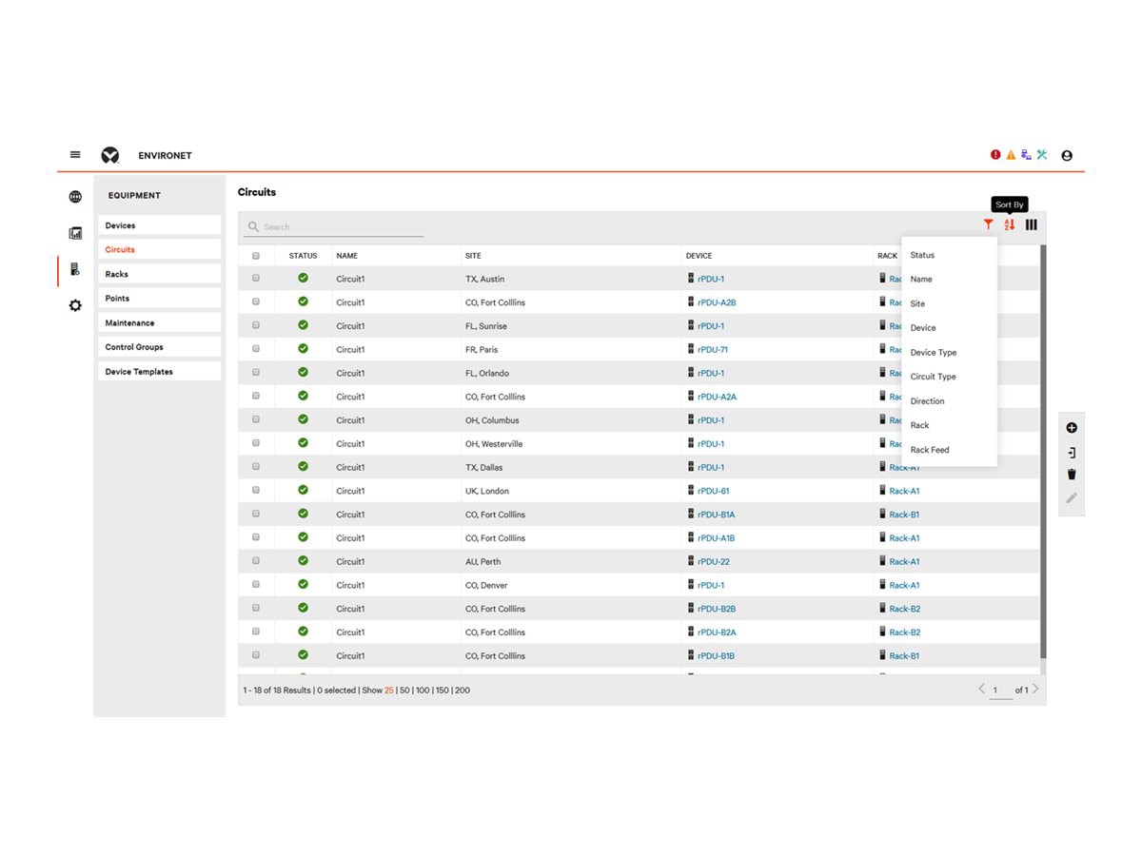This screenshot has width=1142, height=856.
Task: Click the delete trash icon on right panel
Action: pos(1072,473)
